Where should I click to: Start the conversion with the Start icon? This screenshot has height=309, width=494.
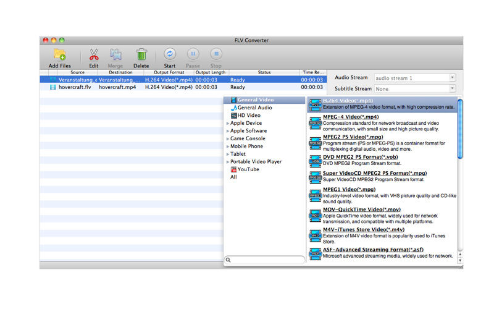[169, 54]
